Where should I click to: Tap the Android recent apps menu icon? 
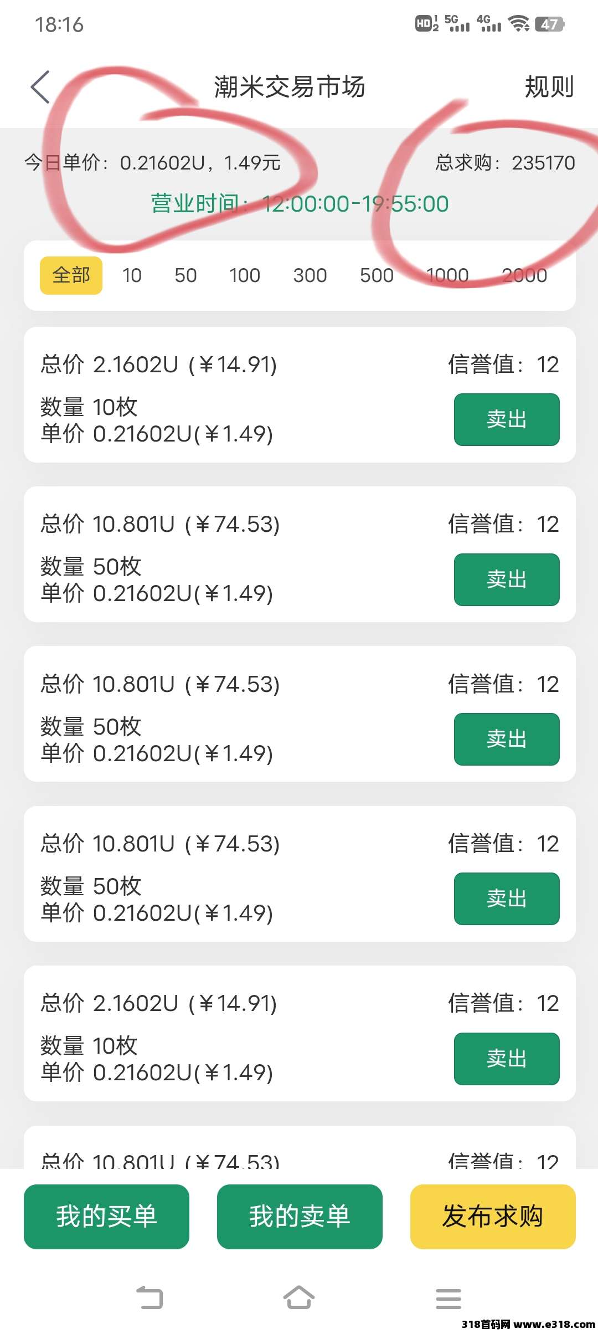click(x=448, y=1299)
